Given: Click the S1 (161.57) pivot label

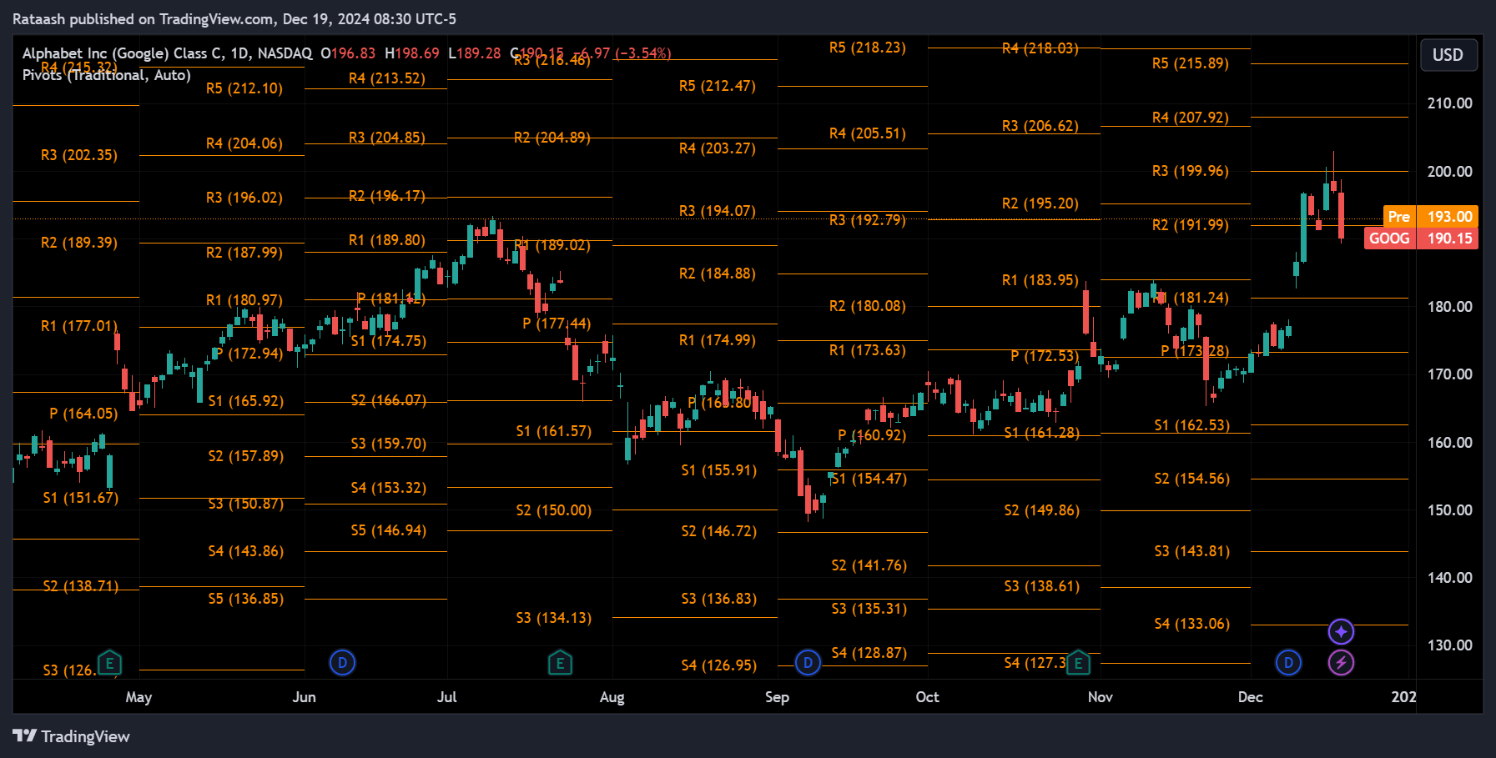Looking at the screenshot, I should click(x=554, y=431).
